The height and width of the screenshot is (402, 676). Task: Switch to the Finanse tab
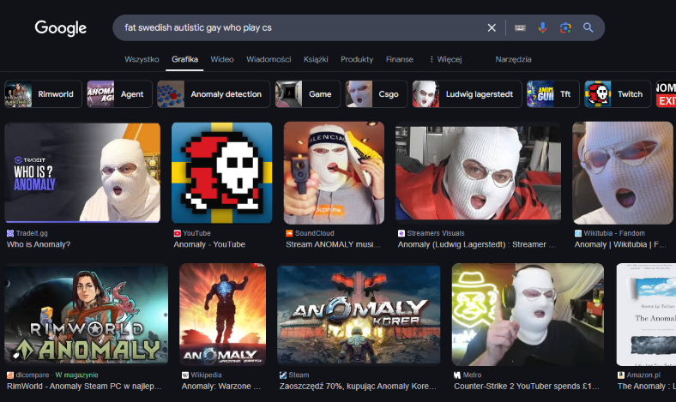399,59
